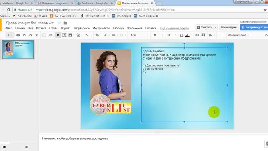268x151 pixels.
Task: Open the border color pencil tool
Action: 106,35
